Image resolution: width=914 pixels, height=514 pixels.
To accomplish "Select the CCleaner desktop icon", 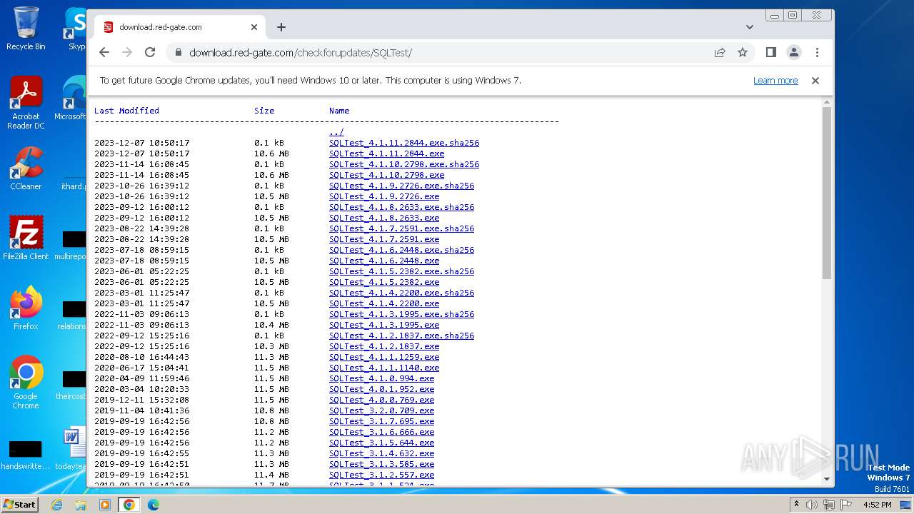I will pyautogui.click(x=26, y=168).
